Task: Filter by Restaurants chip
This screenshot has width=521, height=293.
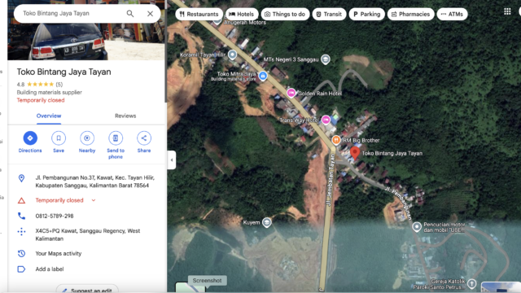Action: 199,14
